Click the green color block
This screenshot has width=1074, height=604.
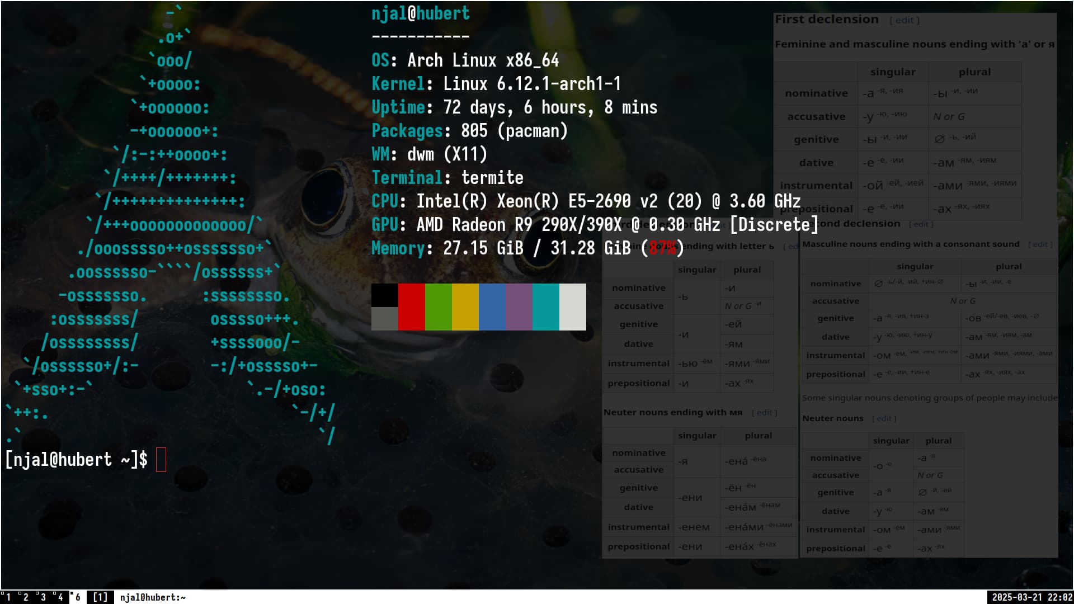pyautogui.click(x=439, y=306)
